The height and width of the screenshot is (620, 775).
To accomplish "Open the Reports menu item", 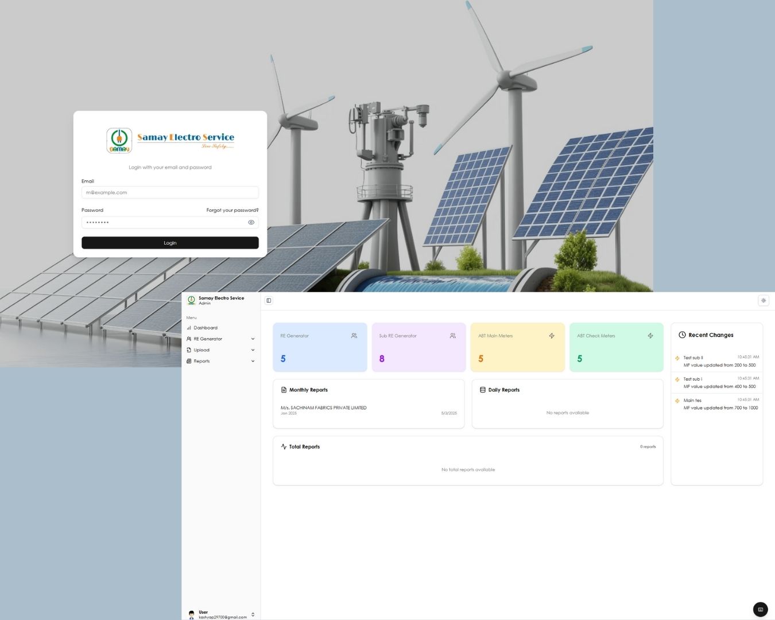I will point(221,361).
